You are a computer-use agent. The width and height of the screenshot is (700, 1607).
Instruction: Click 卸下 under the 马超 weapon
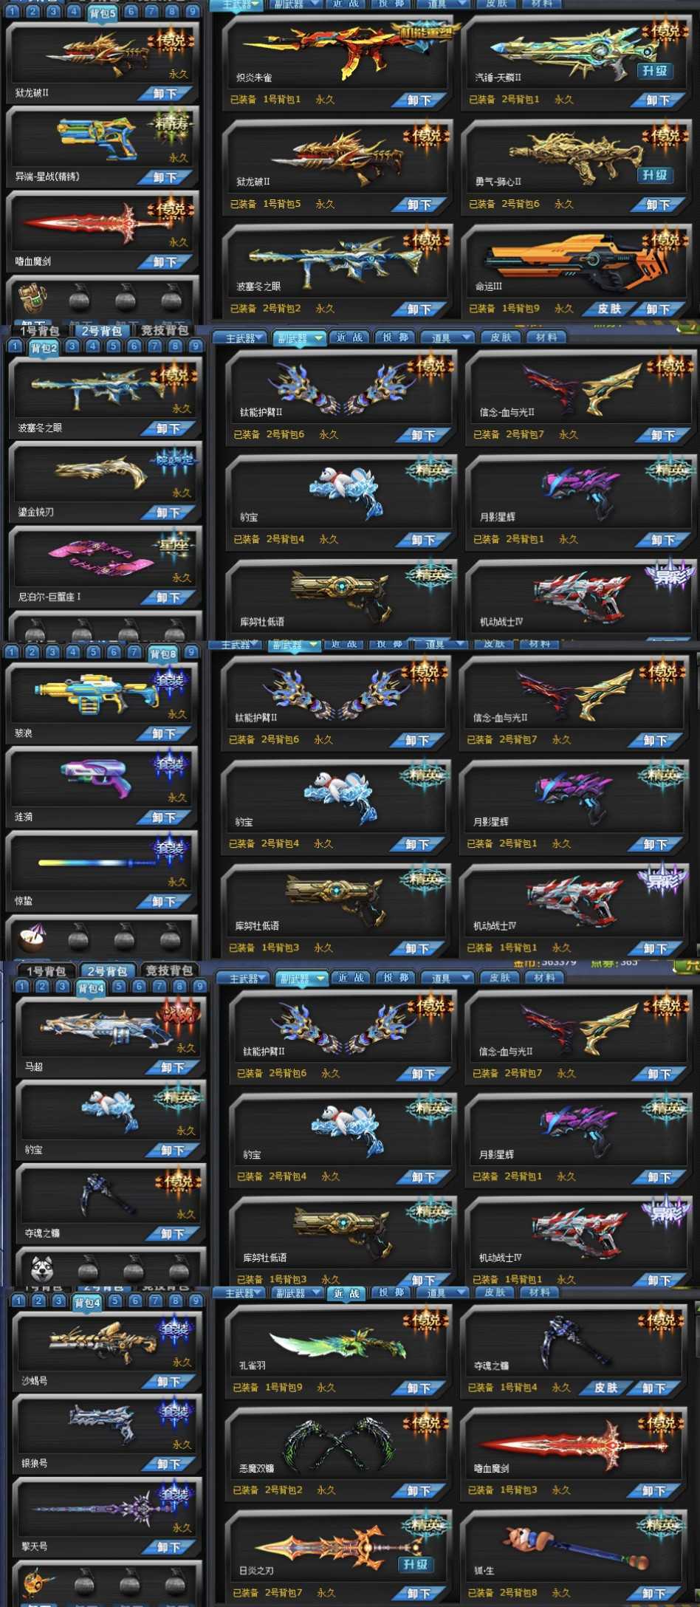(173, 1066)
